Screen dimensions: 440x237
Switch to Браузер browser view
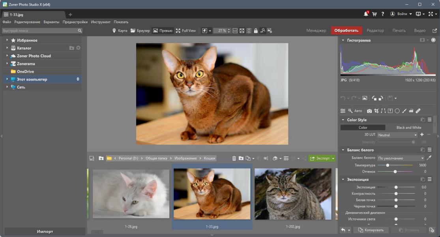140,30
